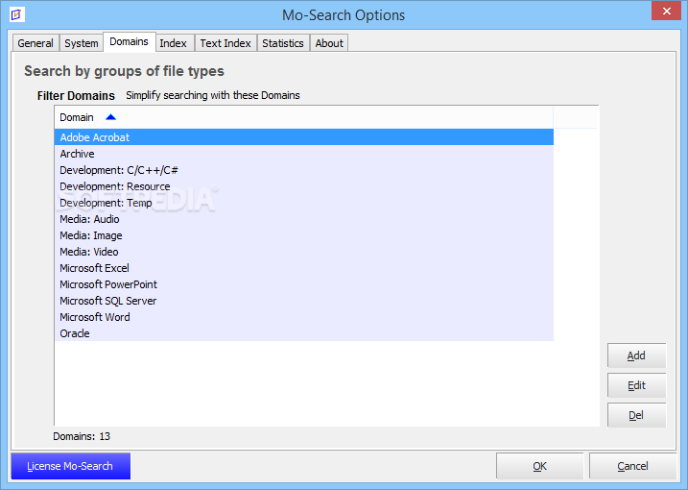Choose the Media: Video row
The height and width of the screenshot is (490, 688).
pos(303,252)
